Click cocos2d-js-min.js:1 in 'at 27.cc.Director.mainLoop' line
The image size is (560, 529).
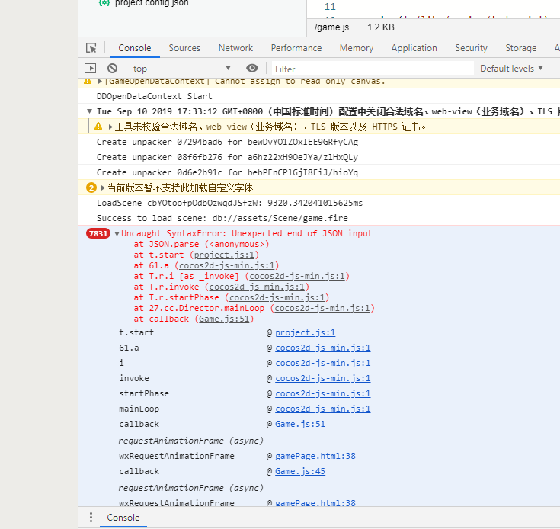[322, 308]
